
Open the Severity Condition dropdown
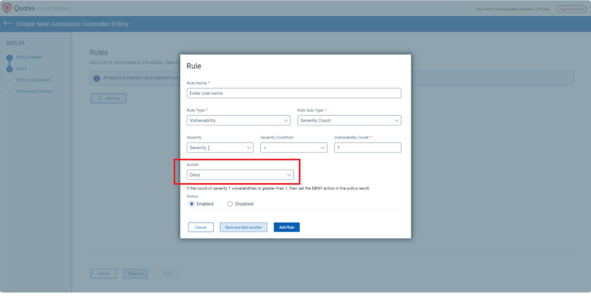coord(294,148)
